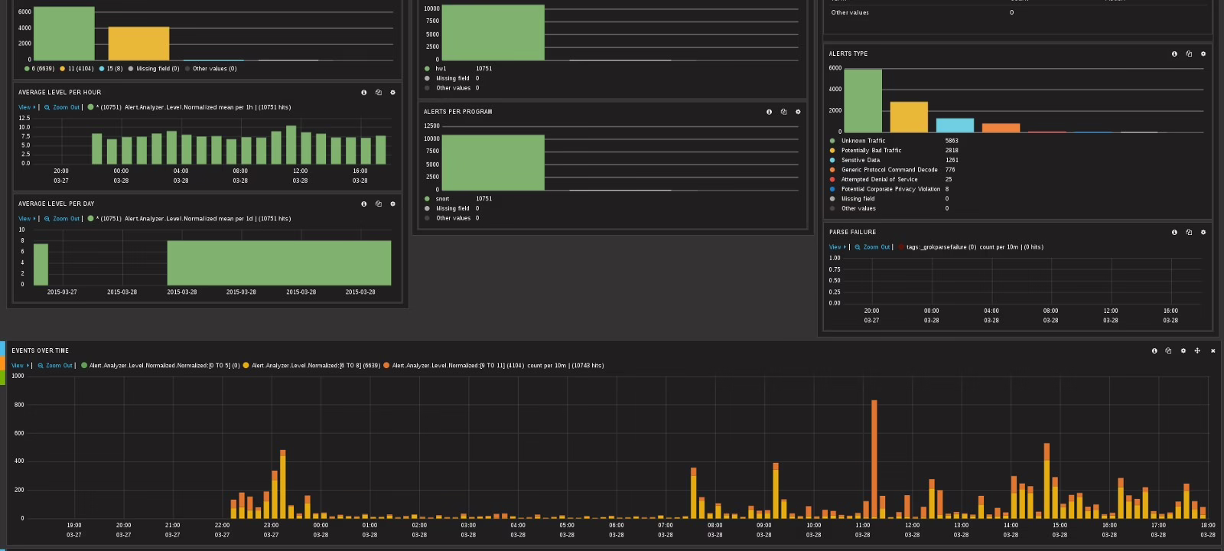Expand View options in Average Level Per Hour
1224x551 pixels.
point(26,108)
